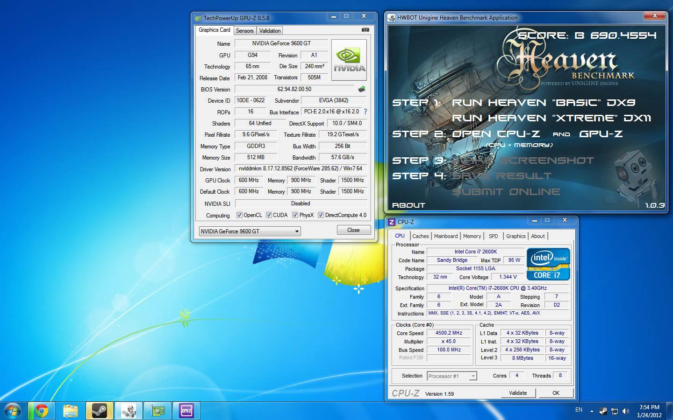This screenshot has width=673, height=420.
Task: Select the CPU tab in CPU-Z
Action: tap(400, 236)
